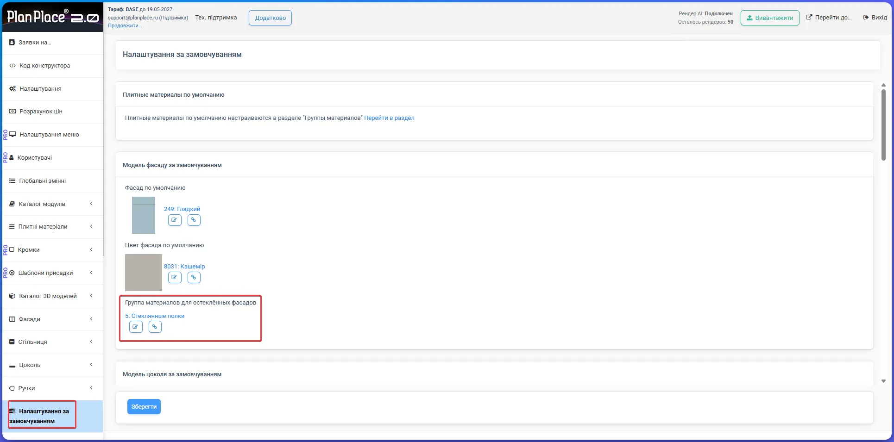This screenshot has height=442, width=894.
Task: Expand Ручки submenu chevron
Action: tap(91, 388)
